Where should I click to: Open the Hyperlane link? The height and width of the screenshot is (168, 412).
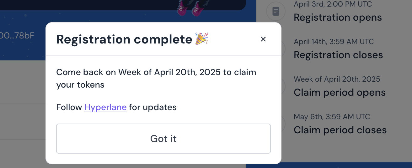105,107
